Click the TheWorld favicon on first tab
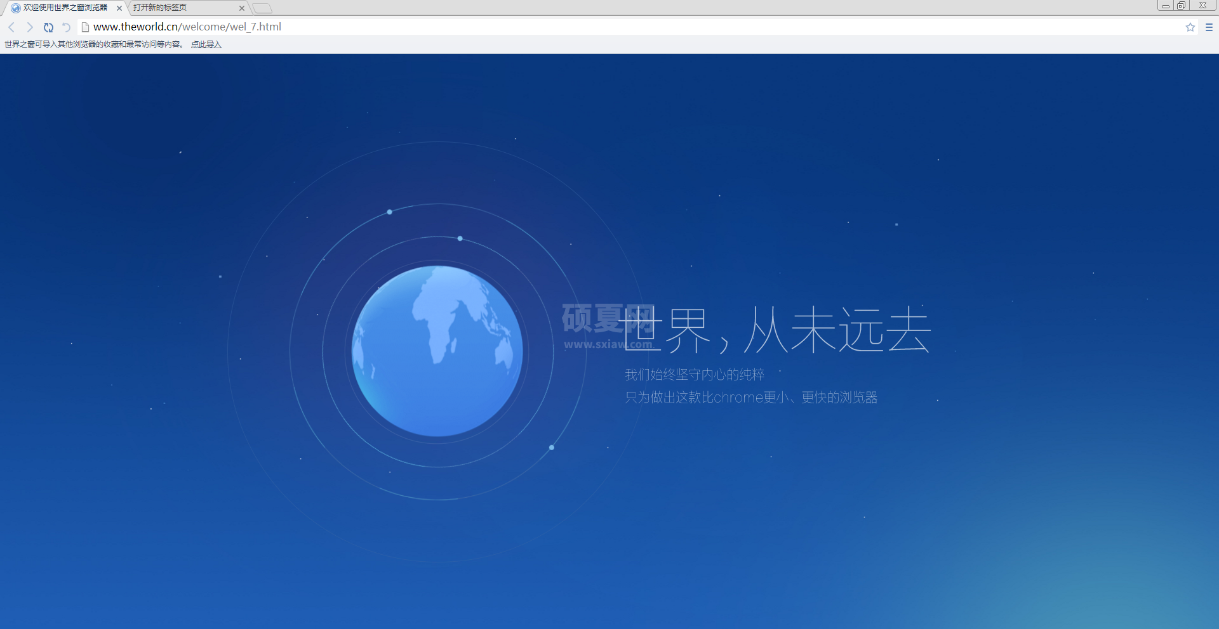The height and width of the screenshot is (629, 1219). tap(15, 8)
